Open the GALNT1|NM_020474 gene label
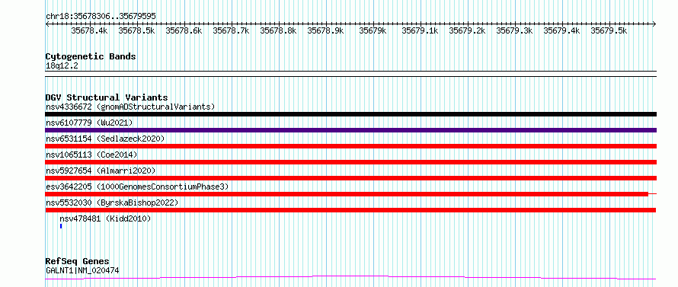The width and height of the screenshot is (678, 287). (82, 270)
